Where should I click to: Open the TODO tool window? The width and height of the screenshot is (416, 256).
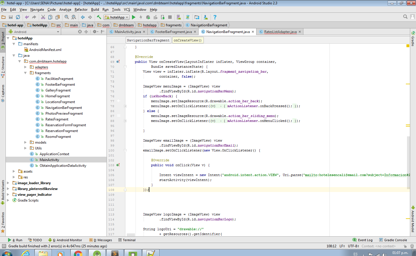(35, 240)
